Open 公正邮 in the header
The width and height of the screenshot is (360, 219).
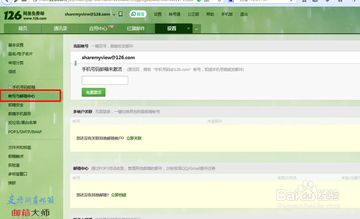click(193, 14)
